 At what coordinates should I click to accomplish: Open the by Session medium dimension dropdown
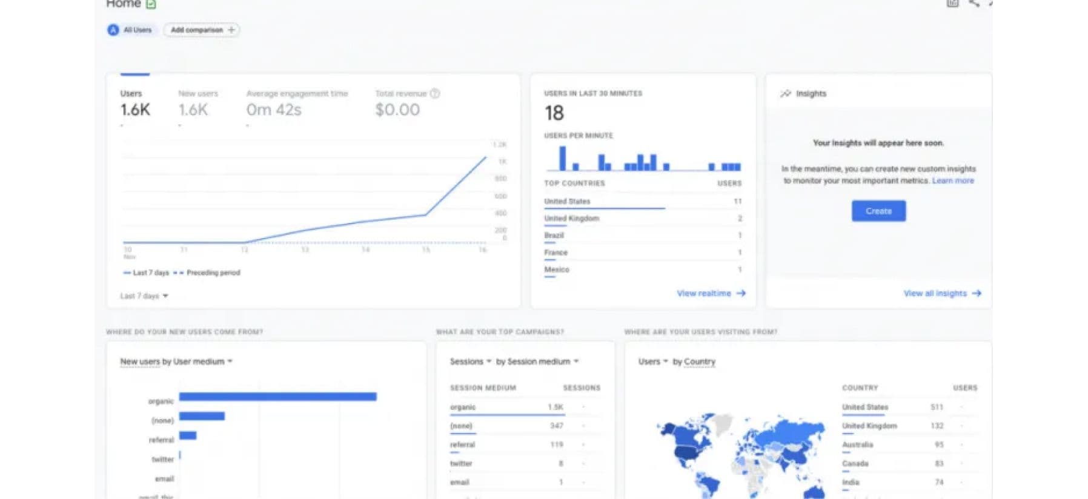537,362
